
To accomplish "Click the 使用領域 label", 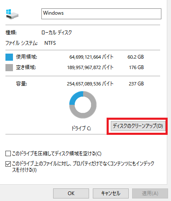I will pyautogui.click(x=26, y=57).
